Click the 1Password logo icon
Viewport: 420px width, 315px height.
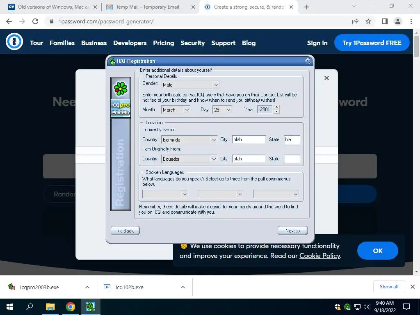14,41
